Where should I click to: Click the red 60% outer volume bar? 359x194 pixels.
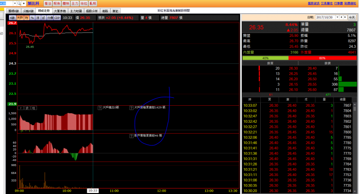coord(323,58)
